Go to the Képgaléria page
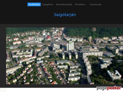The image size is (123, 92). click(48, 4)
